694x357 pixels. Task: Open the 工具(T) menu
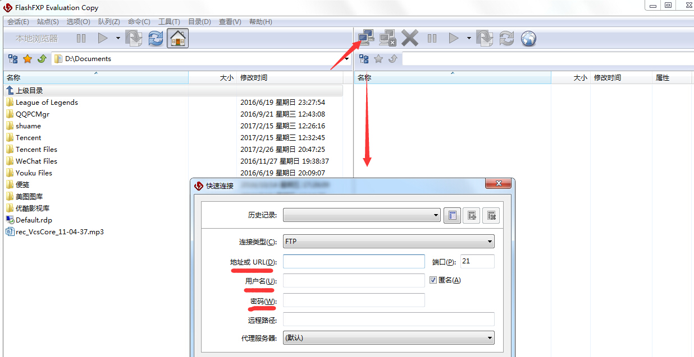pos(169,22)
